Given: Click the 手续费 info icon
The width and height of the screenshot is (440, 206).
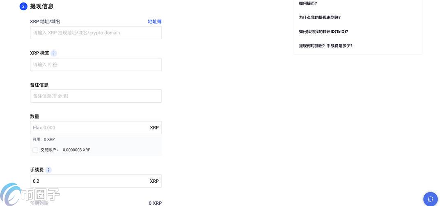Looking at the screenshot, I should pos(48,170).
